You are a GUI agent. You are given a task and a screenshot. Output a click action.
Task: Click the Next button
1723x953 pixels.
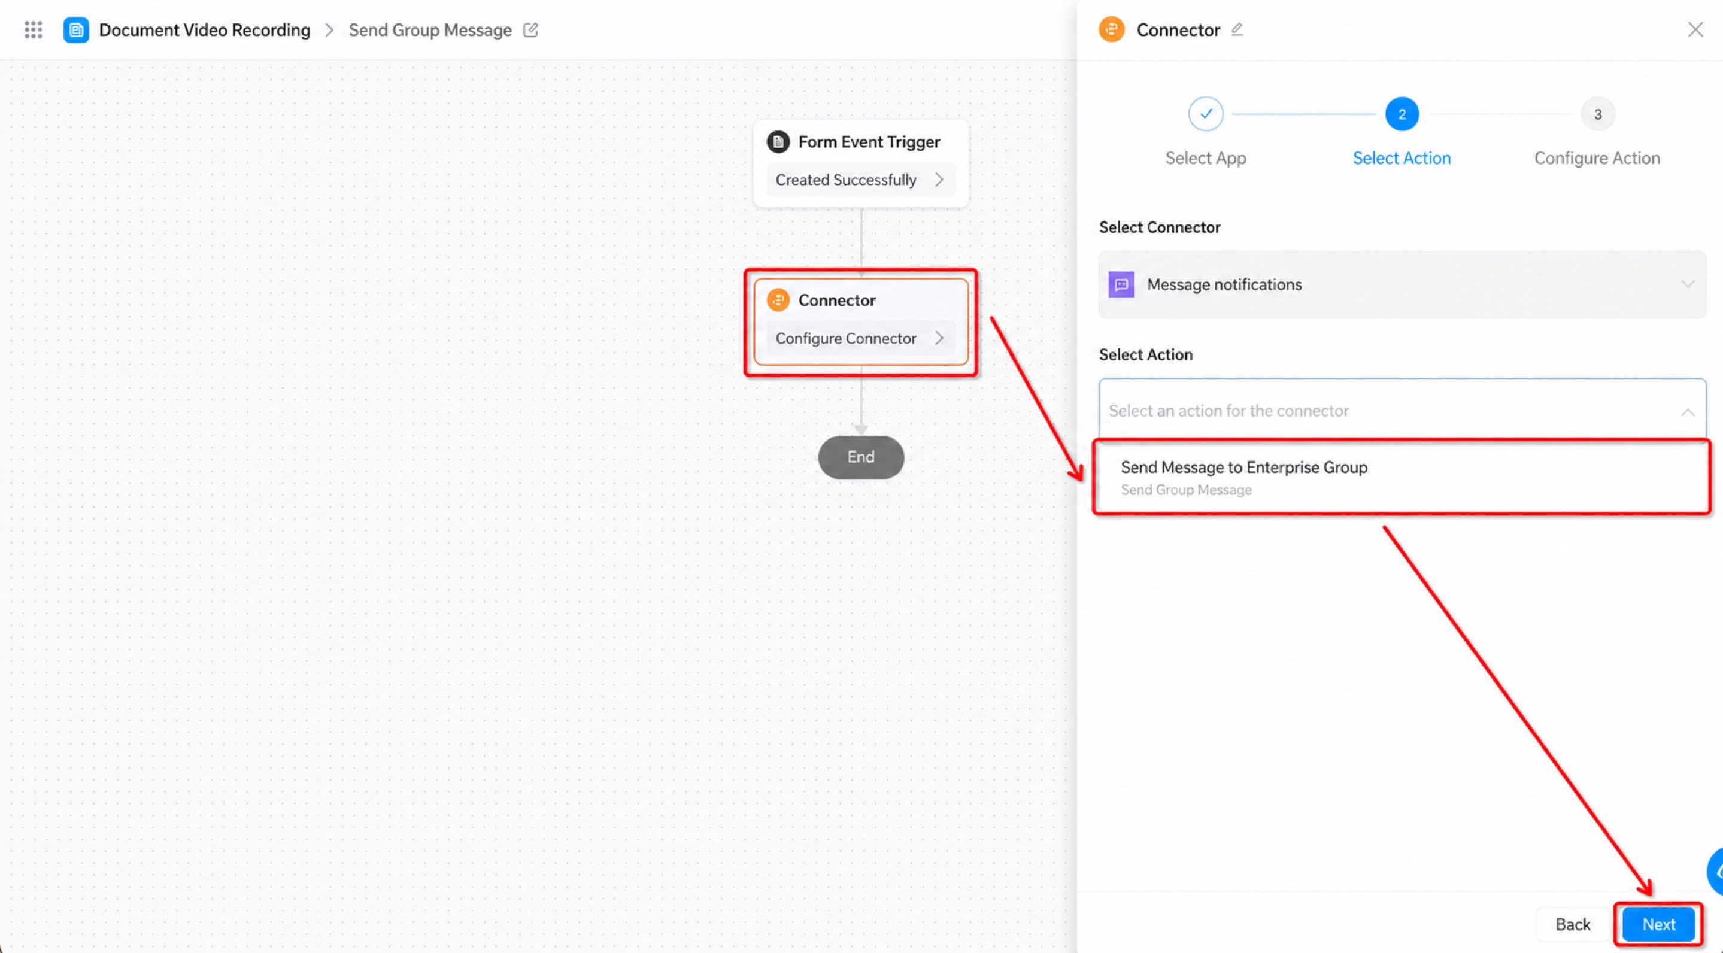(x=1659, y=924)
